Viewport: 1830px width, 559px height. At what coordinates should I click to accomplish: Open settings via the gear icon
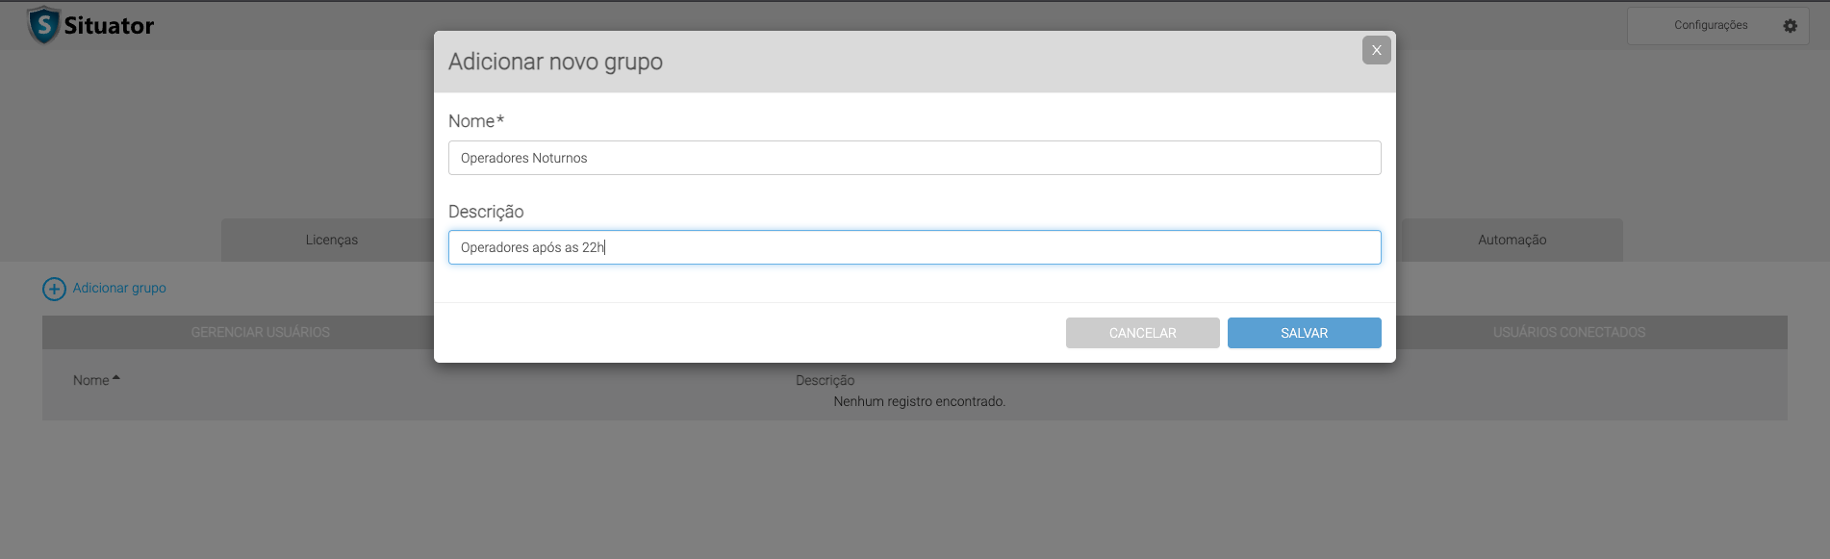(x=1790, y=26)
